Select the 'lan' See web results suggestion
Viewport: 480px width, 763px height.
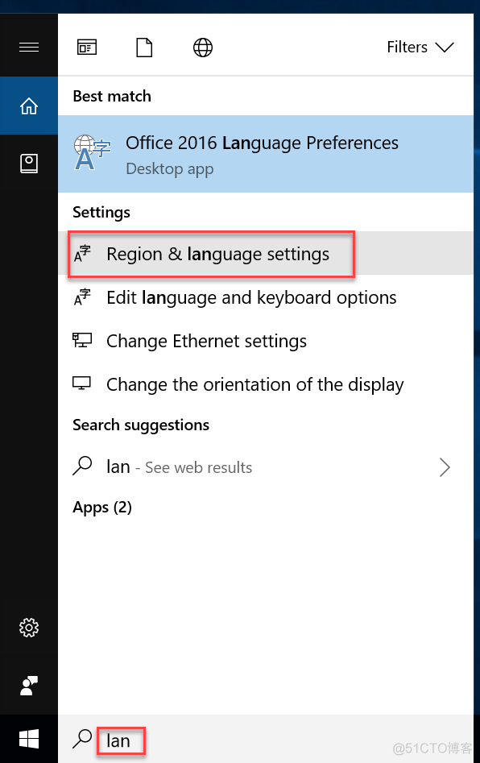266,467
